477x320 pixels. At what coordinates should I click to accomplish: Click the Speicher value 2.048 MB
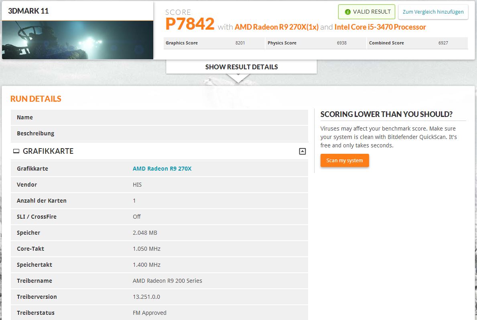tap(145, 233)
